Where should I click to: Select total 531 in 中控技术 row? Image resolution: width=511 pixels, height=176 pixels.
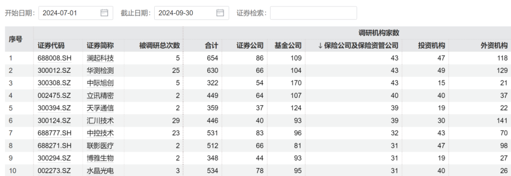pos(213,133)
